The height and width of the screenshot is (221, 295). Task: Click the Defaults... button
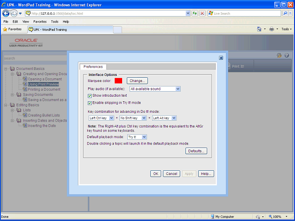click(x=196, y=151)
